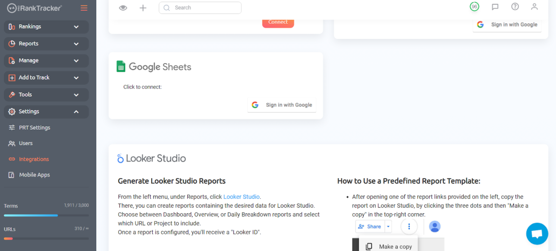The width and height of the screenshot is (556, 251).
Task: Click the Manage document icon
Action: [12, 60]
